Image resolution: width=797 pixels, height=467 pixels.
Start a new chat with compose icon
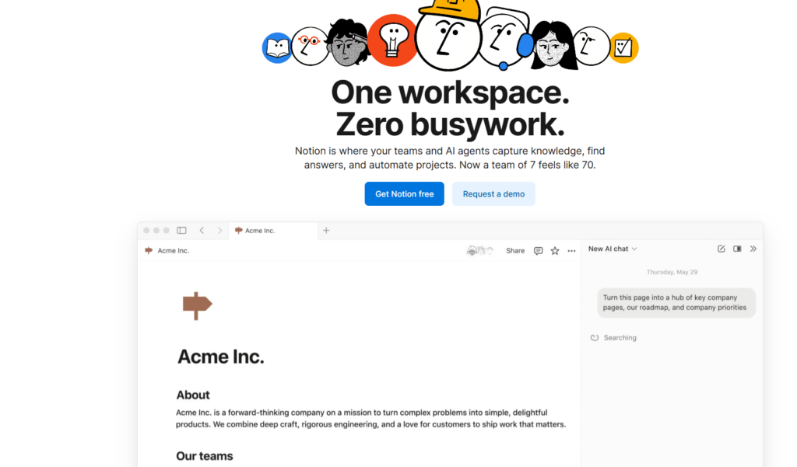click(x=721, y=249)
